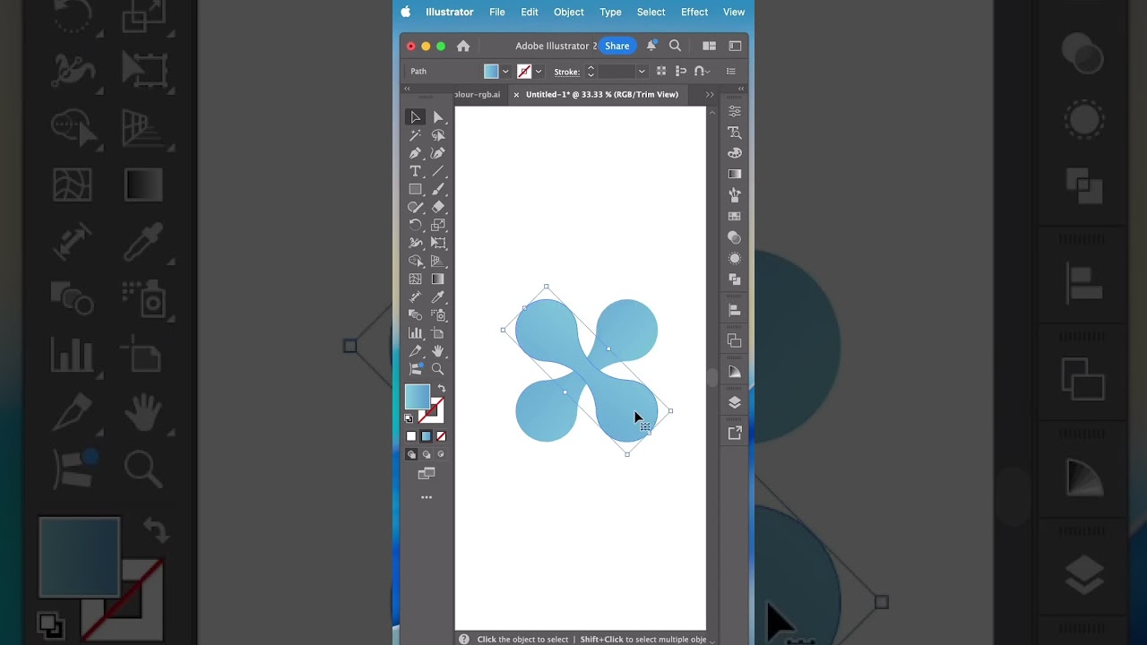Click the stroke weight input field
This screenshot has width=1147, height=645.
[x=617, y=72]
